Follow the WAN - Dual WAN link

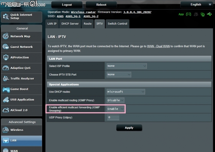pyautogui.click(x=158, y=46)
